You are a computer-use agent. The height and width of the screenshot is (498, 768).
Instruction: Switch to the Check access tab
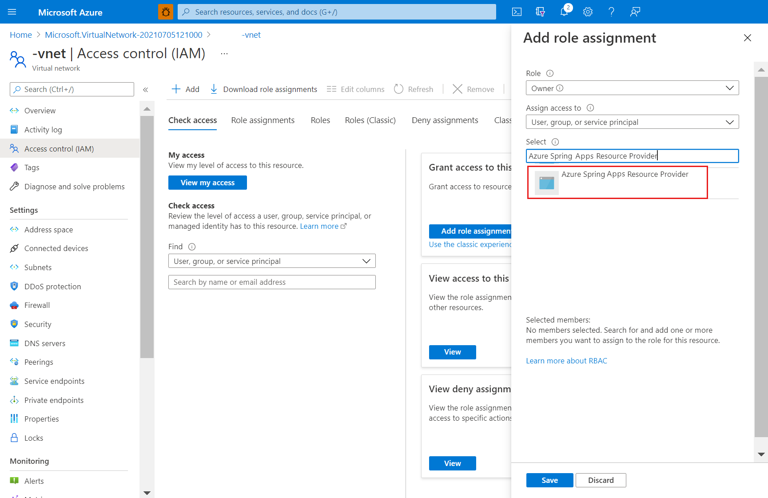(x=192, y=120)
